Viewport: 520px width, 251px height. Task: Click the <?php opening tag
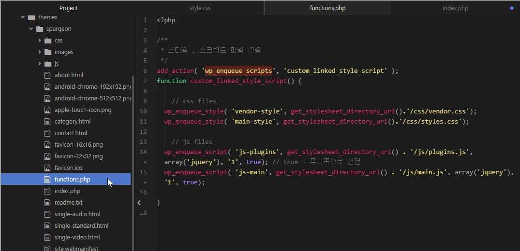click(166, 20)
